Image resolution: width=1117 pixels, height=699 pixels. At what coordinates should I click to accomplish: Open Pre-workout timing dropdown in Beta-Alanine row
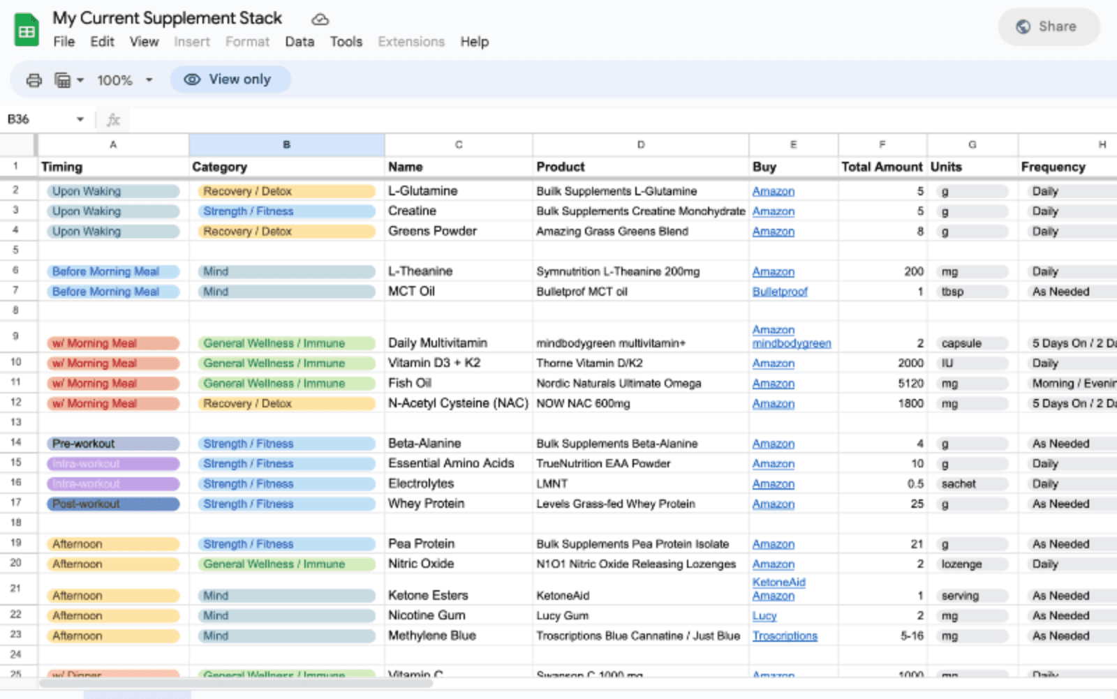pyautogui.click(x=113, y=444)
